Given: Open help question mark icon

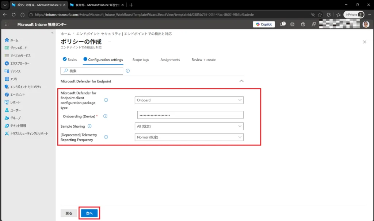Looking at the screenshot, I should (x=303, y=24).
